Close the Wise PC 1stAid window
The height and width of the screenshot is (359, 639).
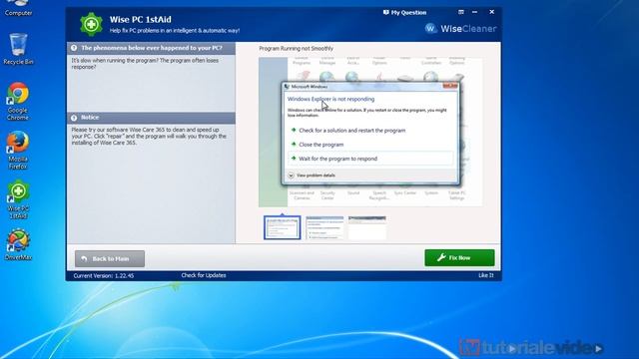tap(492, 12)
